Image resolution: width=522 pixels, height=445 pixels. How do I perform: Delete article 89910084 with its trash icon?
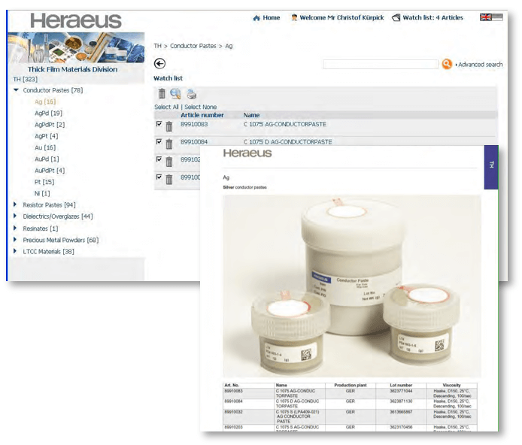[x=169, y=144]
